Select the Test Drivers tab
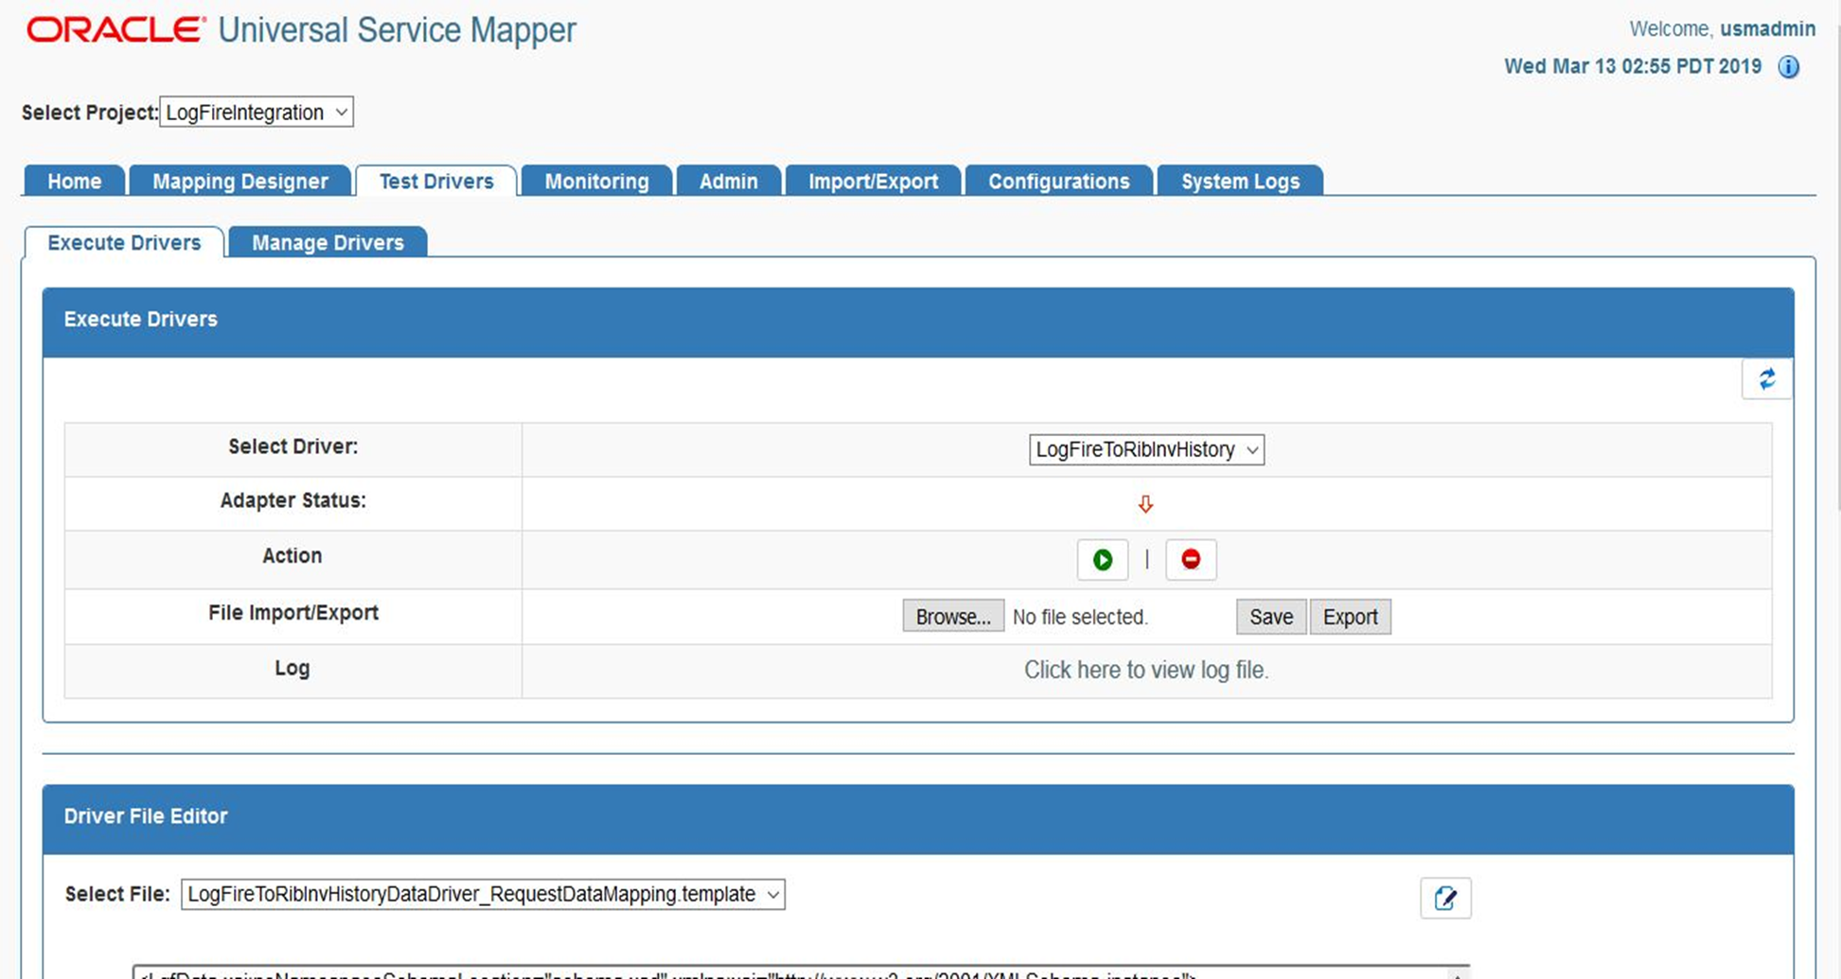This screenshot has width=1841, height=979. click(x=436, y=181)
